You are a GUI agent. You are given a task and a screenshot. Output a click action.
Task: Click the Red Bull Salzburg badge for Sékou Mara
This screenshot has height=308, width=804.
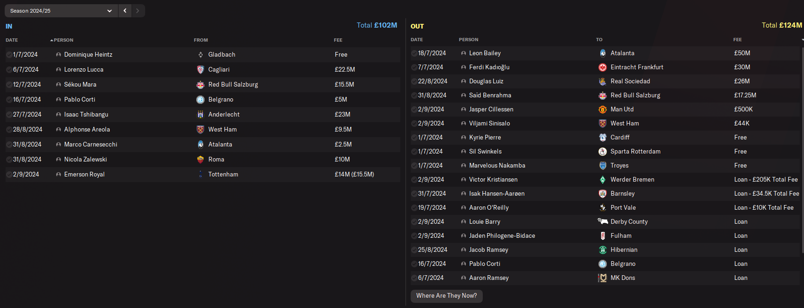tap(200, 85)
